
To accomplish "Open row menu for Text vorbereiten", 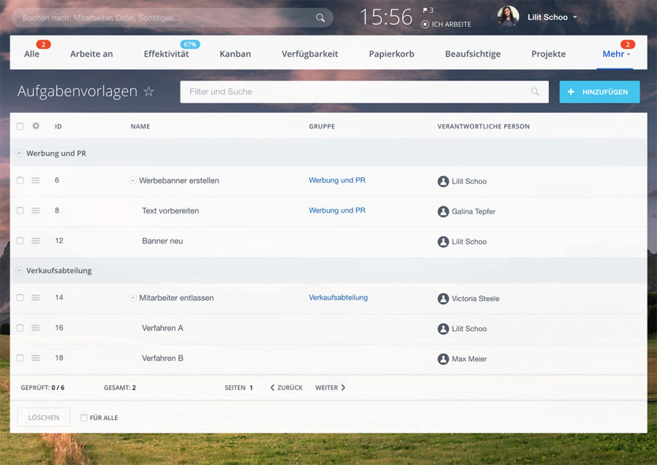I will [x=36, y=210].
